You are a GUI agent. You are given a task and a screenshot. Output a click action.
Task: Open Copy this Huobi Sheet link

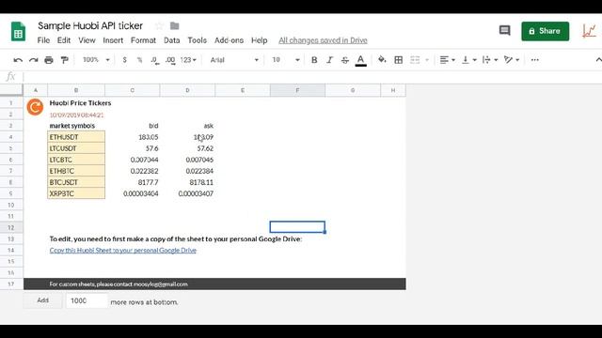(123, 251)
